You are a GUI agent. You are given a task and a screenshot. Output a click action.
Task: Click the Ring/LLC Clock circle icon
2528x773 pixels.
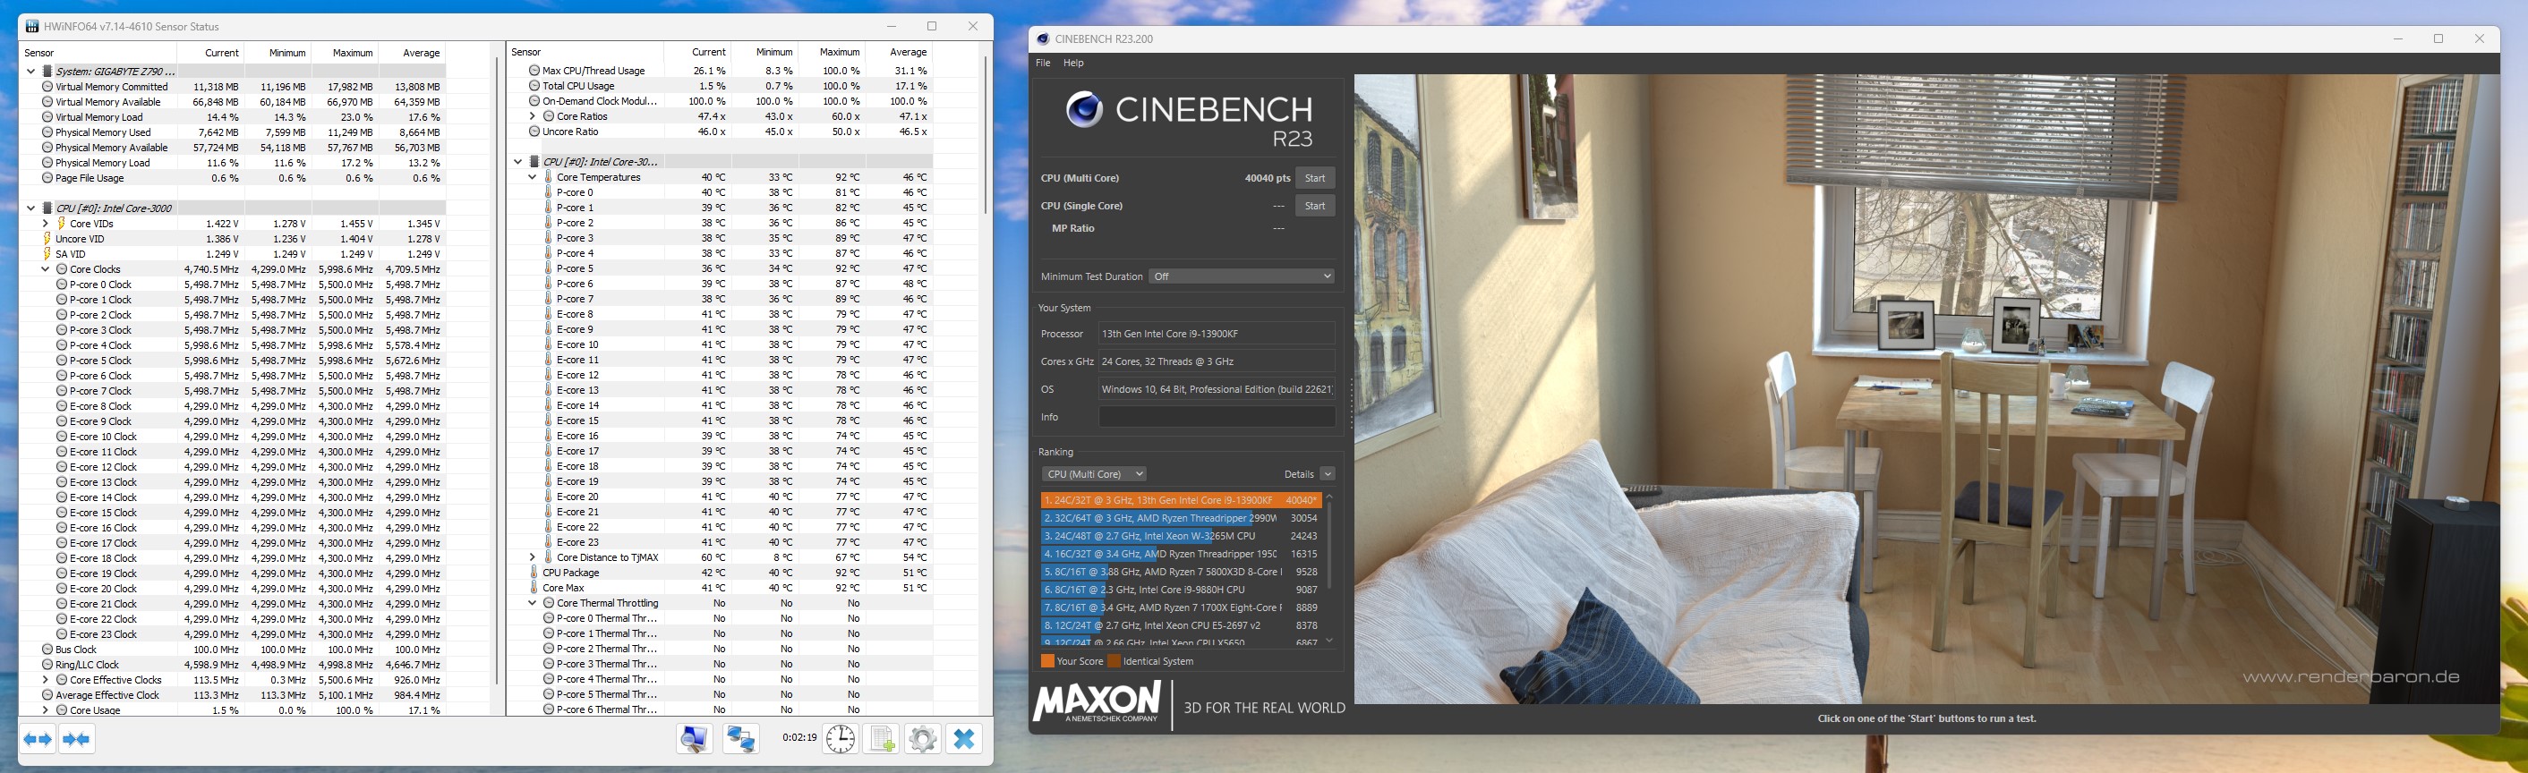(47, 665)
